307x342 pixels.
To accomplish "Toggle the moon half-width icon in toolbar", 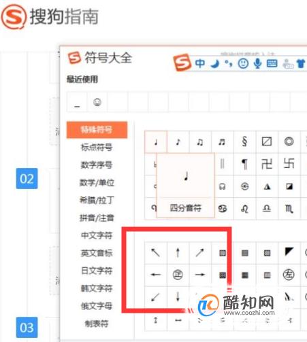I will click(214, 63).
